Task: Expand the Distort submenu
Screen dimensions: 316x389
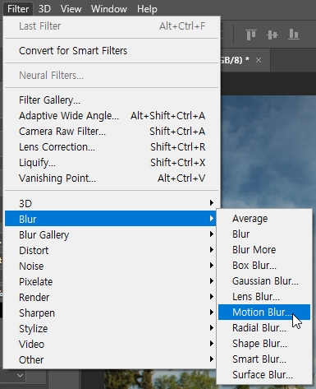Action: point(112,250)
